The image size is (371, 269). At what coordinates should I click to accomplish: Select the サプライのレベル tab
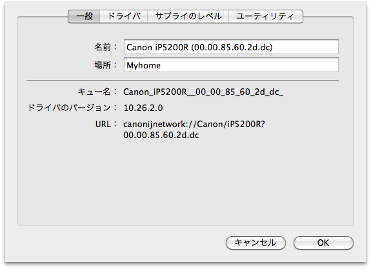pos(188,16)
